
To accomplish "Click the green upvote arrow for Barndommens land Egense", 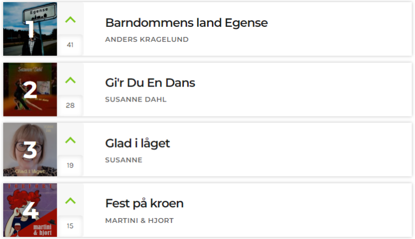I will pyautogui.click(x=71, y=20).
